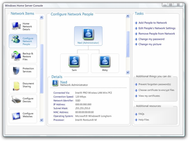Click arrow icon beside Change my picture
Viewport: 189px width, 141px height.
click(x=136, y=44)
